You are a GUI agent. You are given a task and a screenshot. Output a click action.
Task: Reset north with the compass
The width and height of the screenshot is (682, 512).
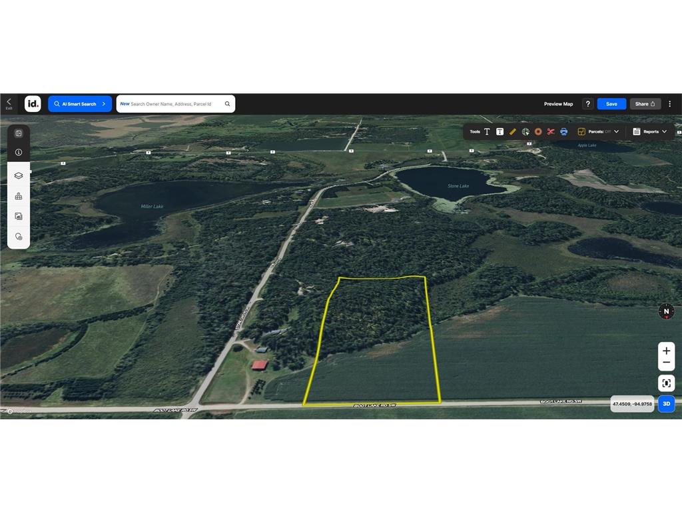coord(666,311)
